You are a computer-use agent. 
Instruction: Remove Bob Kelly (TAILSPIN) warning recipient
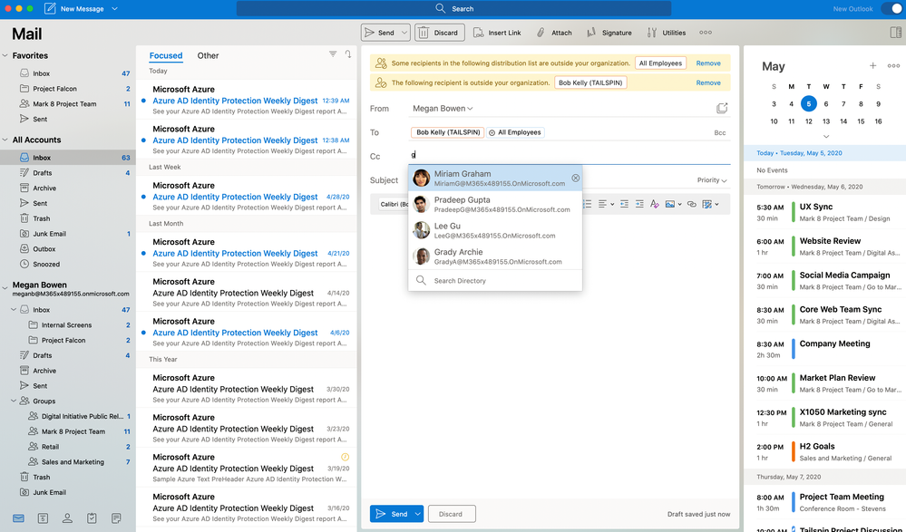(x=707, y=82)
